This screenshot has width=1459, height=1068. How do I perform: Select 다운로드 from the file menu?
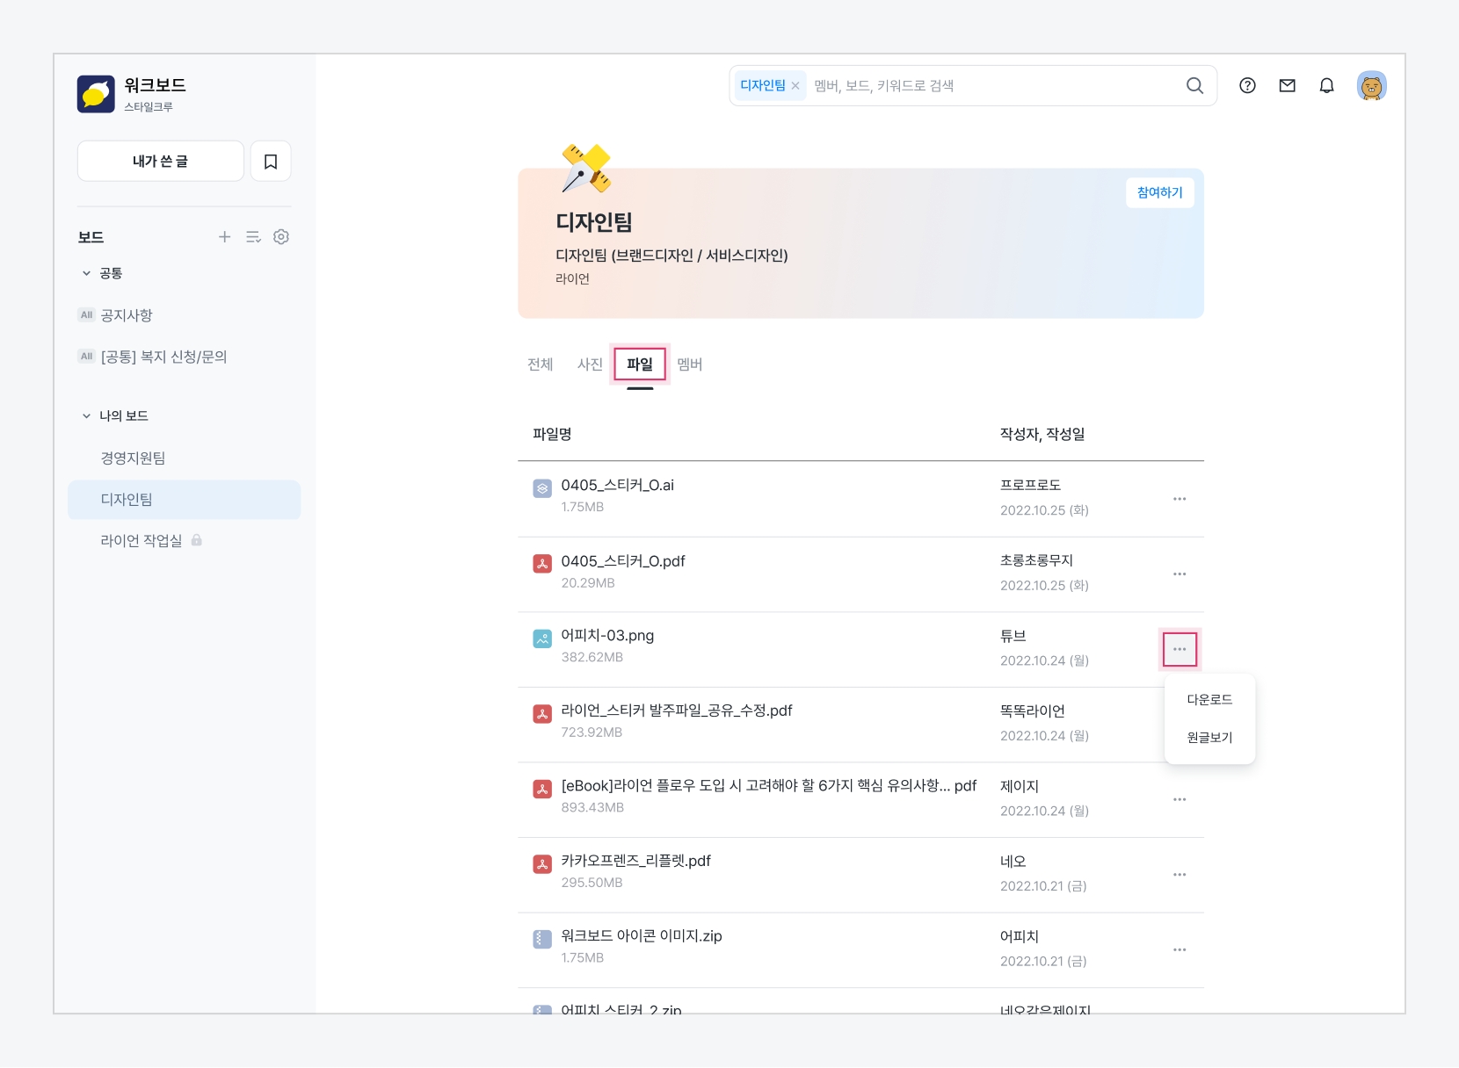point(1209,700)
